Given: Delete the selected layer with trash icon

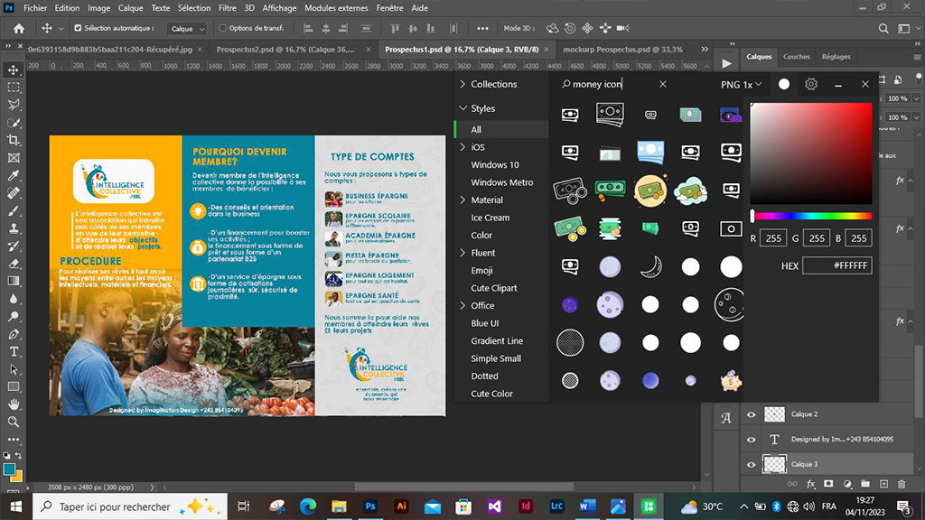Looking at the screenshot, I should [902, 484].
